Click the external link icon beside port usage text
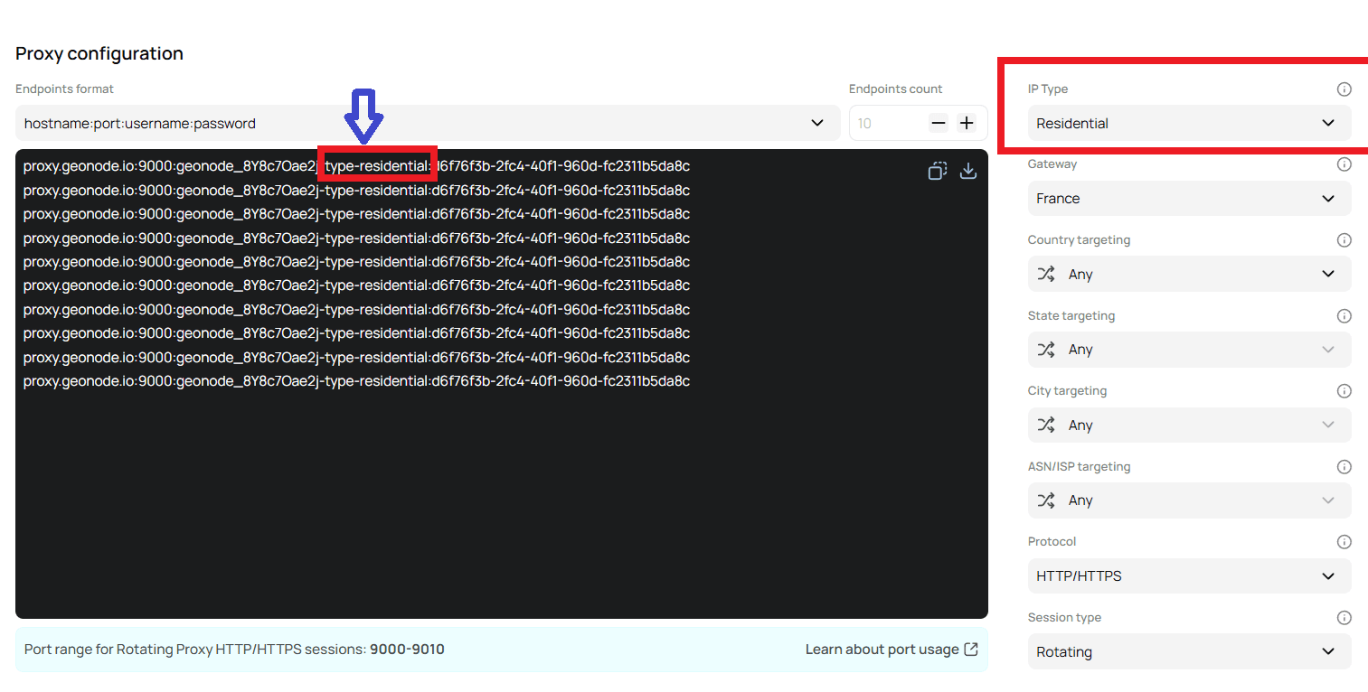 tap(972, 649)
